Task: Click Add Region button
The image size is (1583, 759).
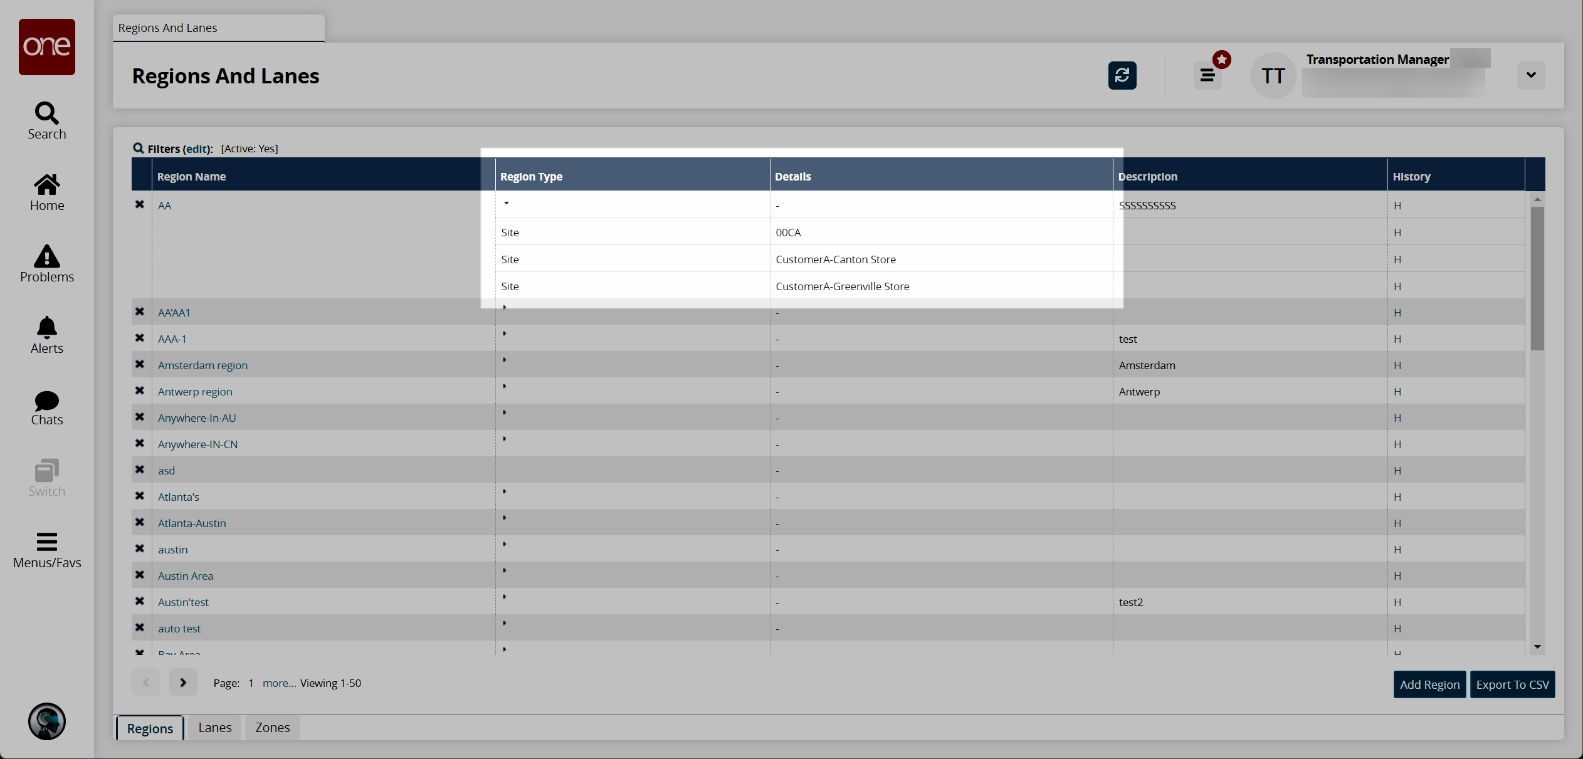Action: 1429,684
